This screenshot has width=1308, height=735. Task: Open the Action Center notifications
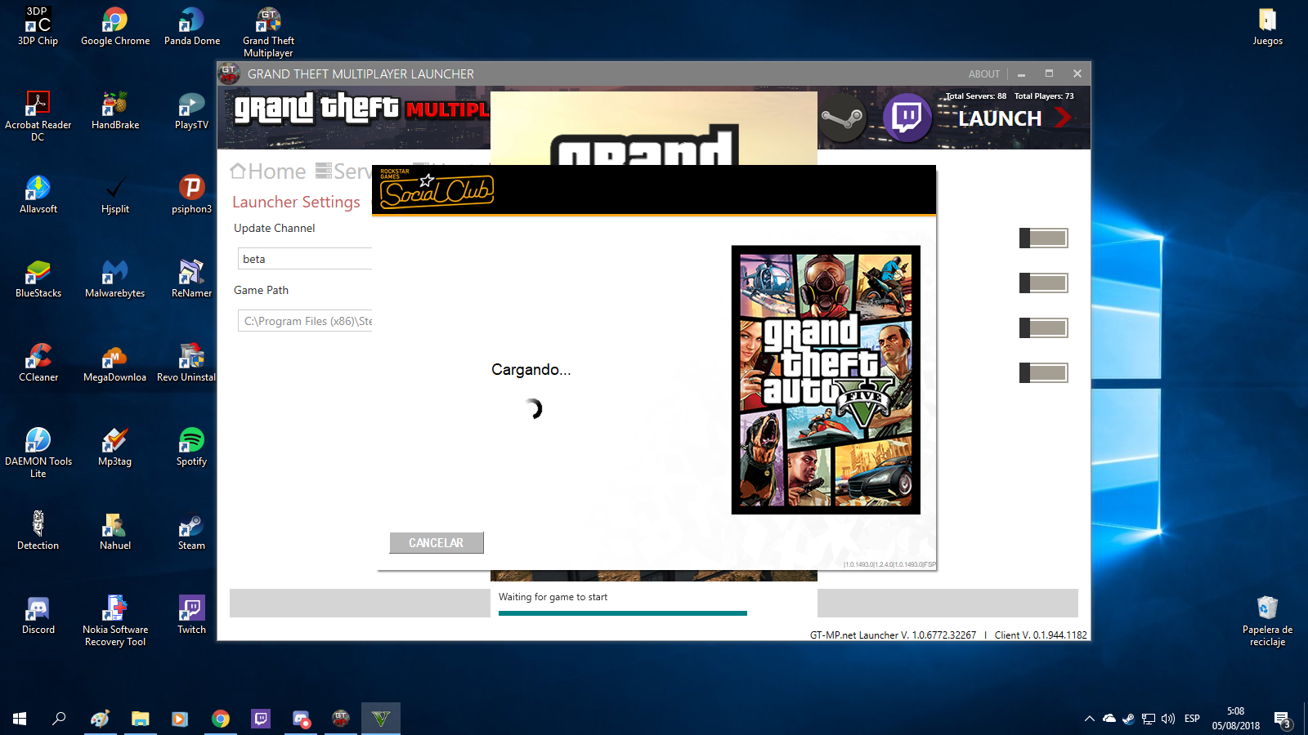[x=1283, y=719]
